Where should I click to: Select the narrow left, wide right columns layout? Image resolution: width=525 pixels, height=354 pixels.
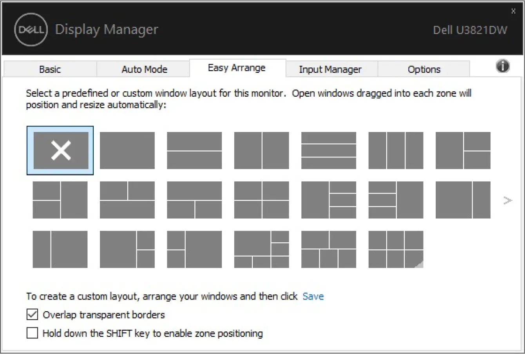(60, 249)
